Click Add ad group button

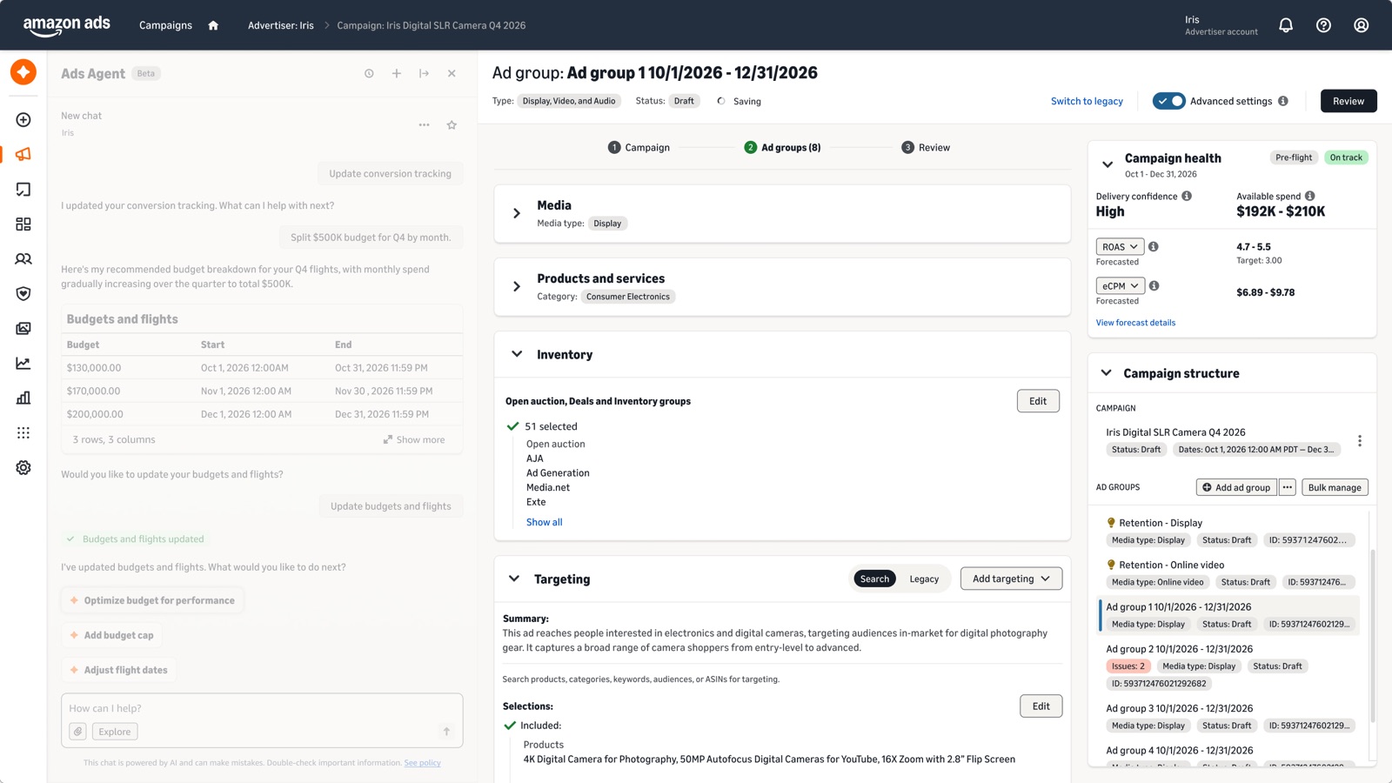click(1236, 487)
